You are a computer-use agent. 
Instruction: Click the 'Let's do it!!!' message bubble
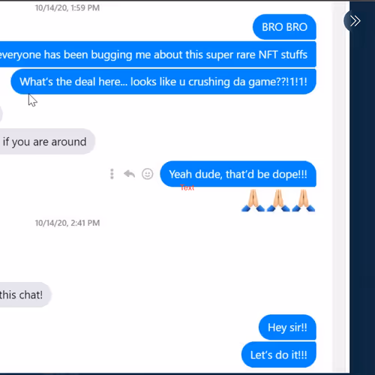pos(279,355)
